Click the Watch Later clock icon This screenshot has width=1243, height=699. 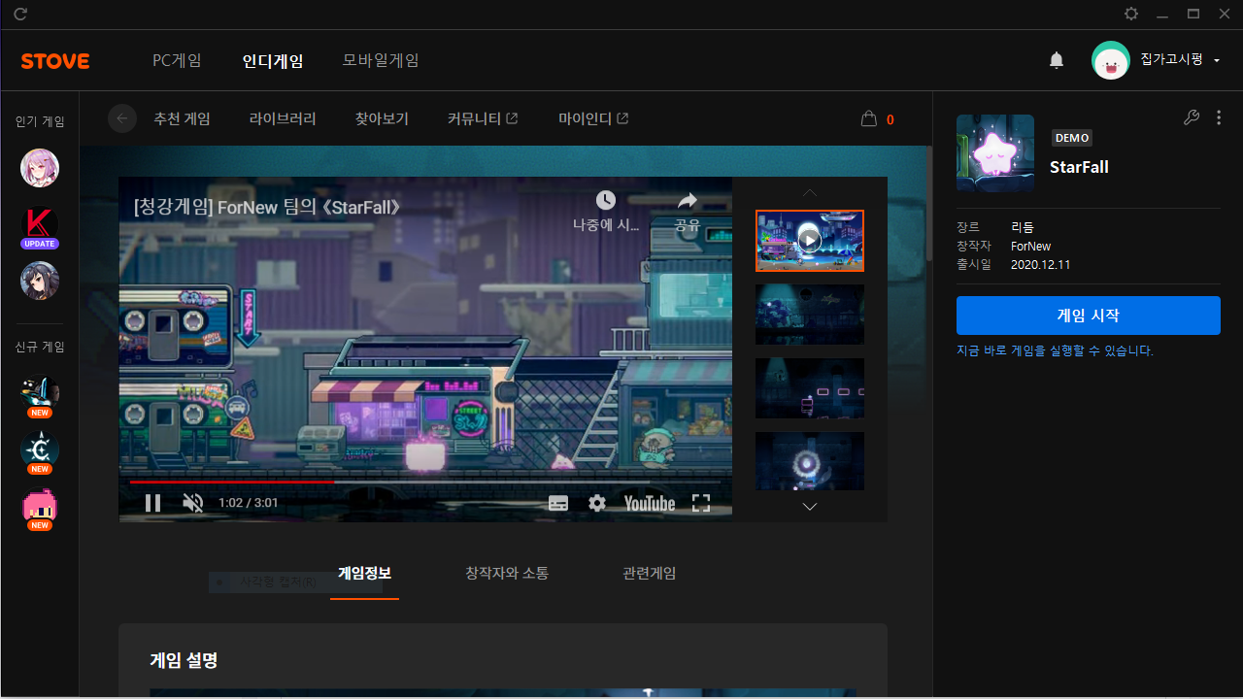pos(606,200)
